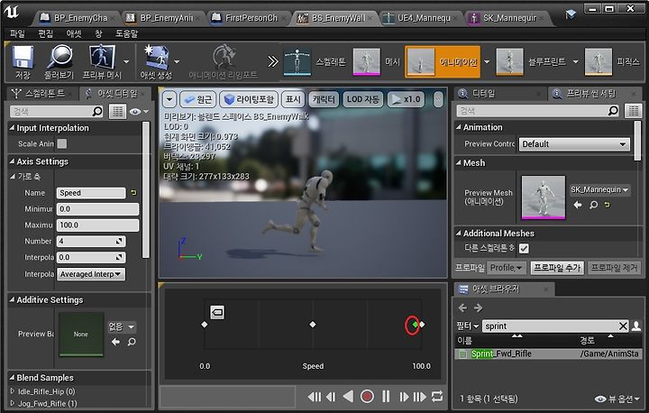Open Preview Controller Default dropdown
Screen dimensions: 649x413
pos(574,144)
